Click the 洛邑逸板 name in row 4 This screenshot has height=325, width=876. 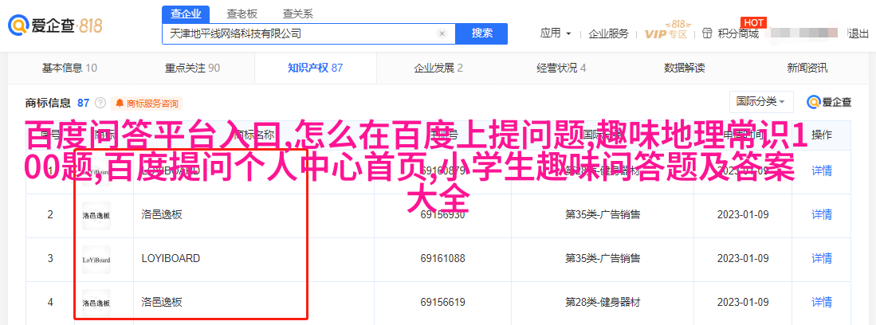[x=162, y=303]
